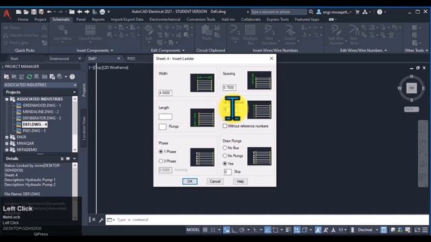431x242 pixels.
Task: Select the 3 Phase radio button
Action: click(x=161, y=161)
